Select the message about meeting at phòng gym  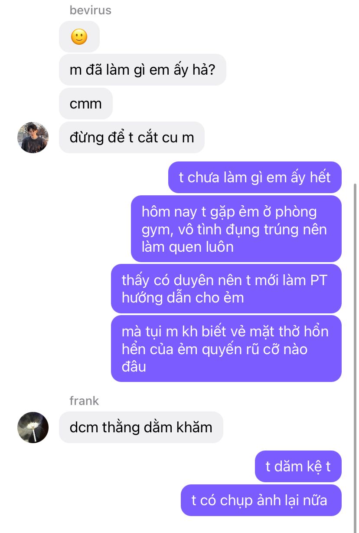point(236,229)
